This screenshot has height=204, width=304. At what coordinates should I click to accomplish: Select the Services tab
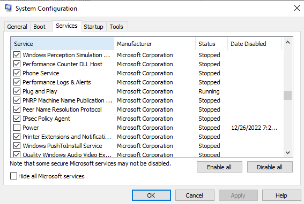pyautogui.click(x=66, y=26)
